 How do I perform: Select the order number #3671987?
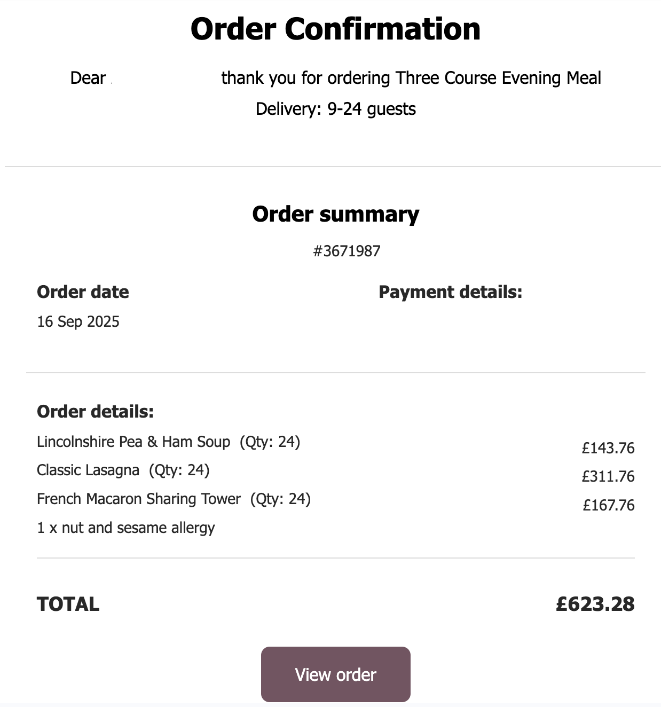(x=347, y=251)
